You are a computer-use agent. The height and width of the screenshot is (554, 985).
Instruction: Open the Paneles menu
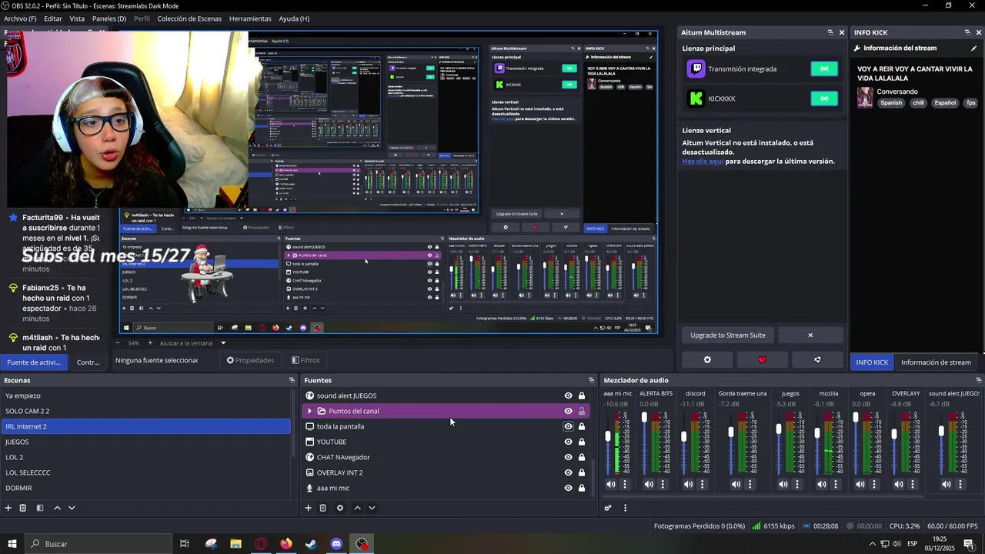[109, 18]
